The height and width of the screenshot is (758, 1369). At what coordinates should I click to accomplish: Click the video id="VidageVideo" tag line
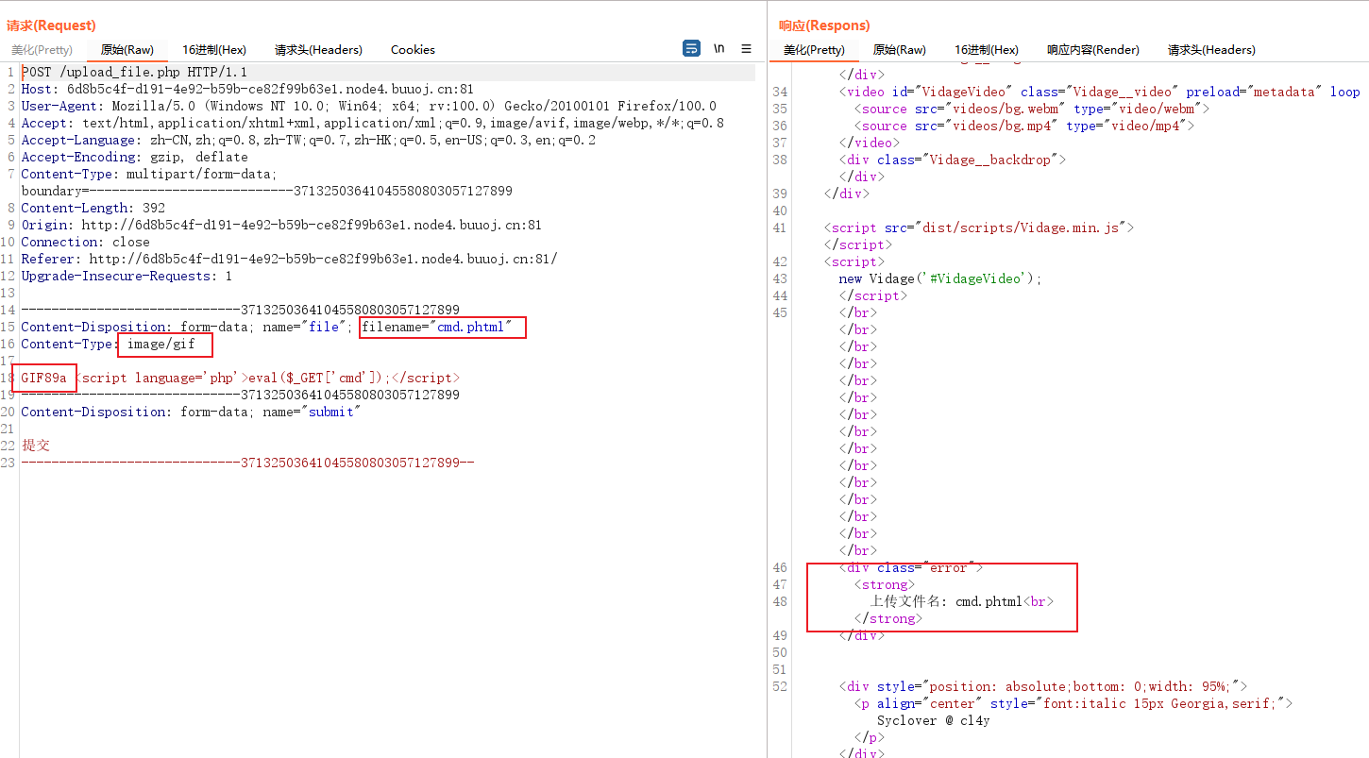coord(1100,92)
